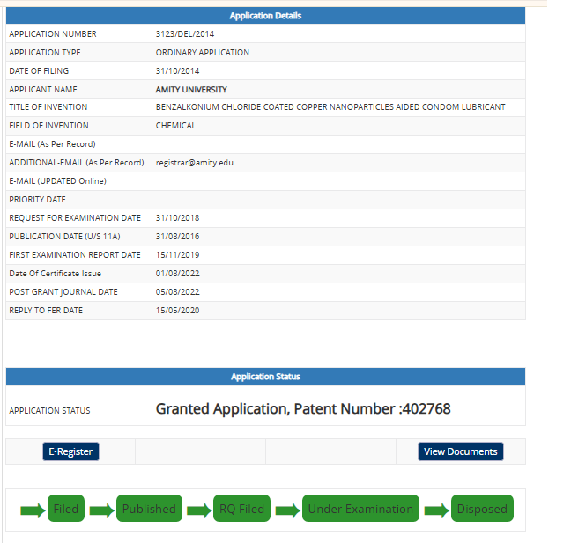Click examination request date 31/10/2018
The width and height of the screenshot is (571, 543).
point(178,218)
